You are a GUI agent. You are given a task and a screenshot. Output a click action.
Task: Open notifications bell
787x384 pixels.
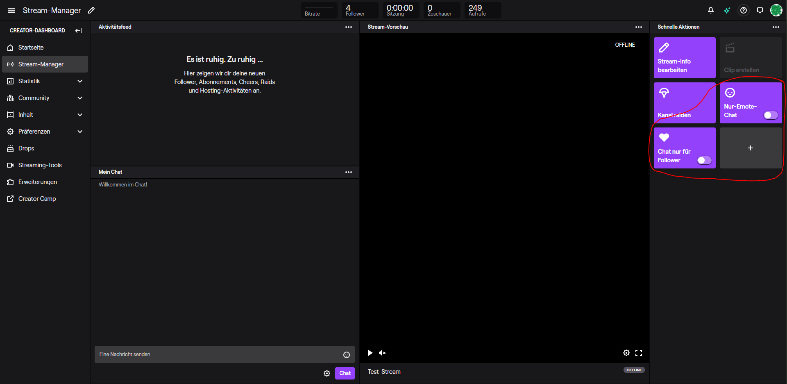point(711,10)
